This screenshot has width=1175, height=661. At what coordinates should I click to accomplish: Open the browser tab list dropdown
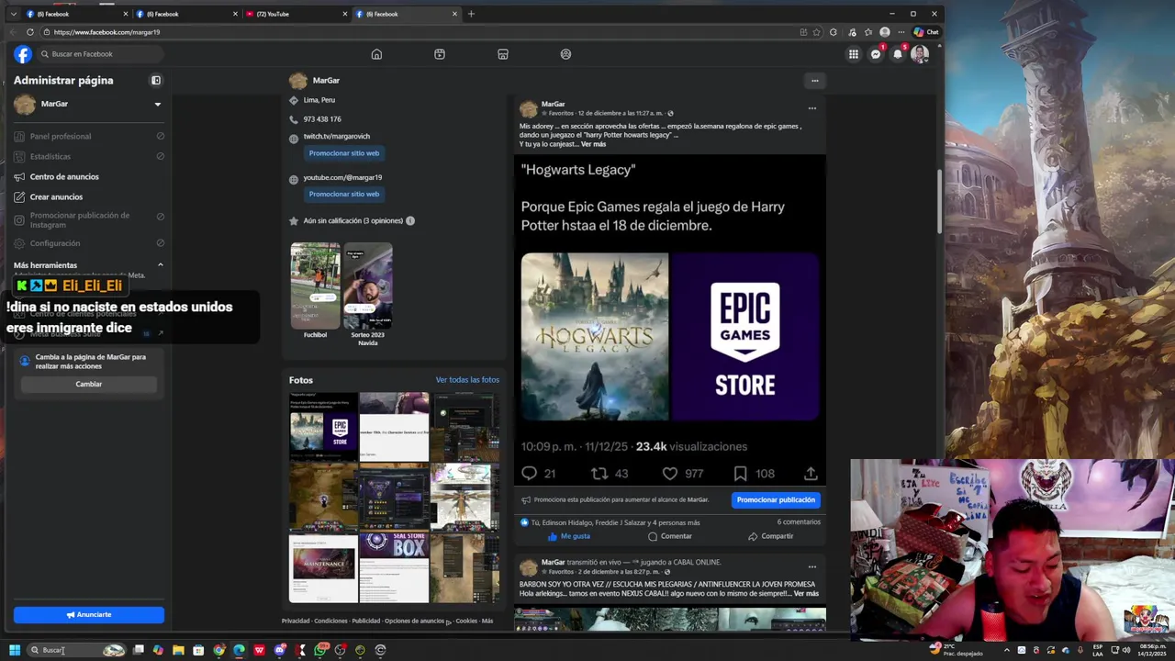13,14
